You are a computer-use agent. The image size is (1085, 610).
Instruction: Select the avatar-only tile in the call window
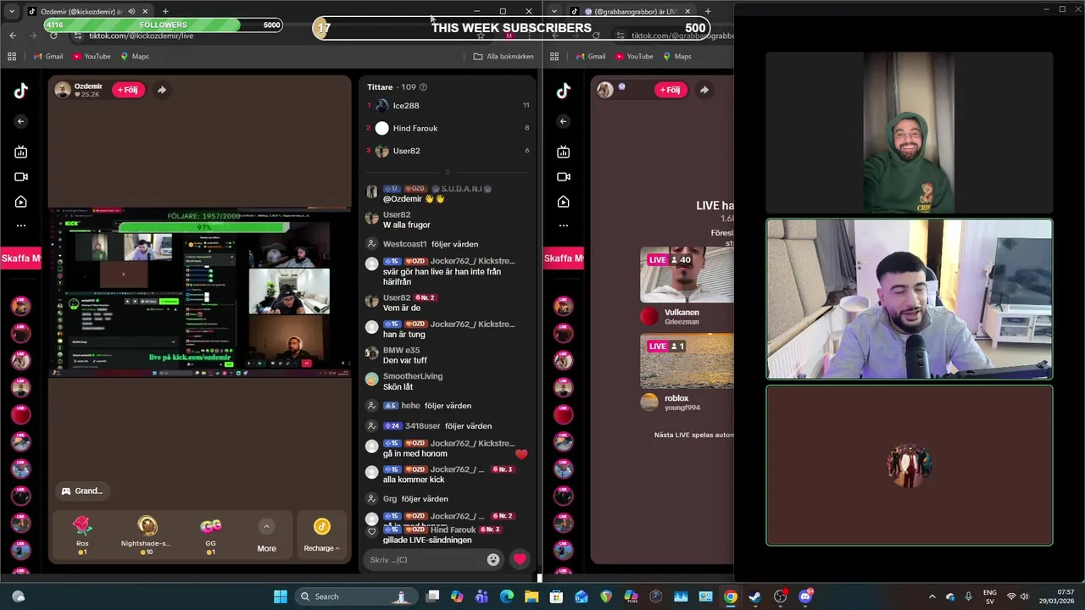tap(910, 465)
